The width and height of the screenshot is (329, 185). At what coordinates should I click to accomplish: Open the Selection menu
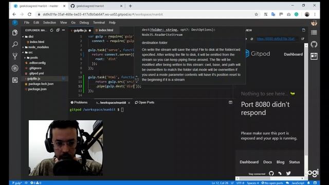[x=49, y=23]
